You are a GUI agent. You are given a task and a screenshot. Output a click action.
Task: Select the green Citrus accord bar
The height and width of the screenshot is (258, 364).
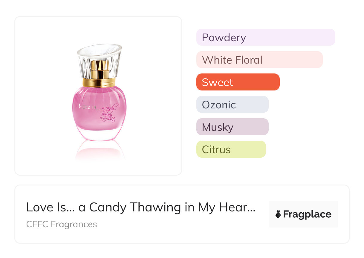click(231, 149)
